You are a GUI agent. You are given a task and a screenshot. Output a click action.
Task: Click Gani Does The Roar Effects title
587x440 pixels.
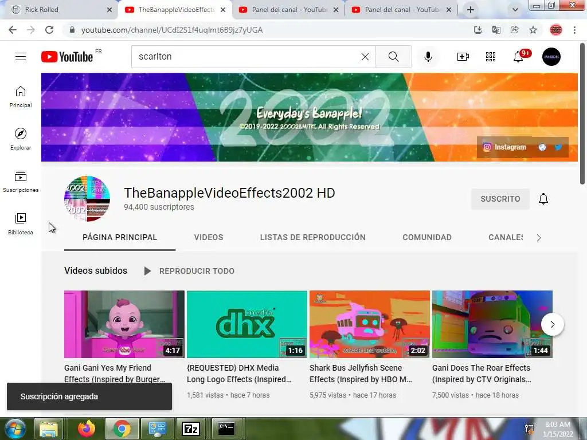click(x=482, y=374)
